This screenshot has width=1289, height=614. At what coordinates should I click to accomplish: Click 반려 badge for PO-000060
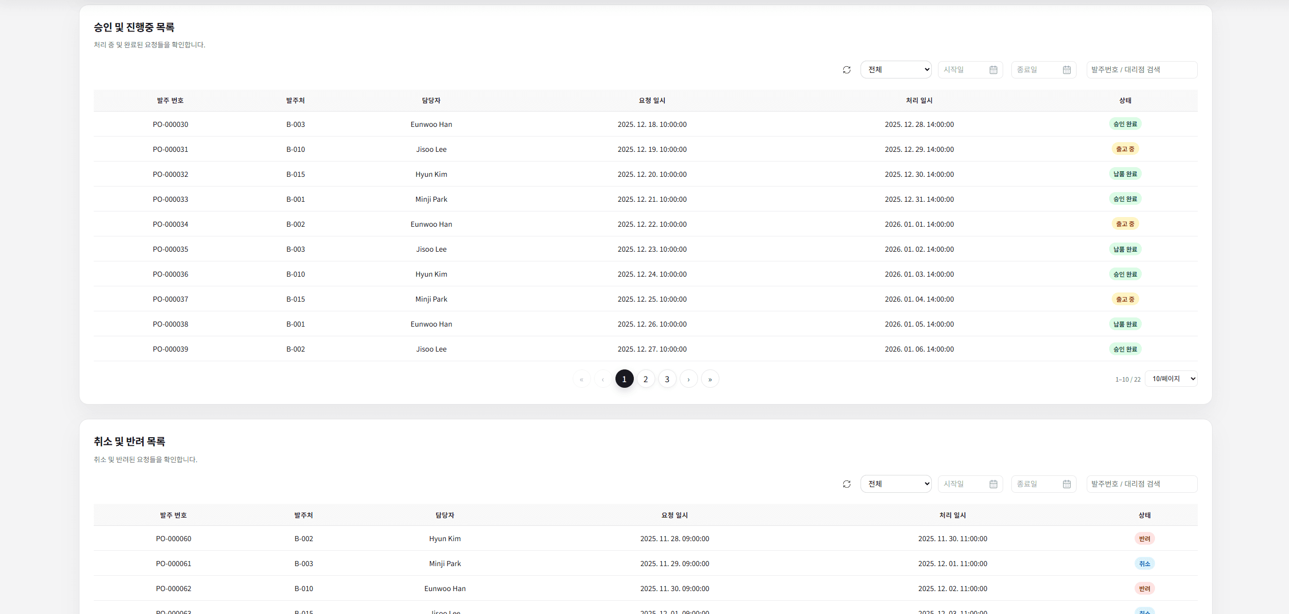click(1144, 539)
